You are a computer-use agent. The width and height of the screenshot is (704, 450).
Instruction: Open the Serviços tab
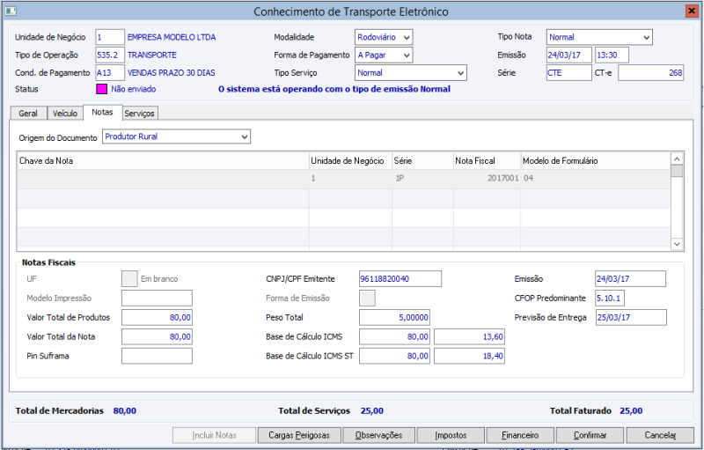(139, 114)
